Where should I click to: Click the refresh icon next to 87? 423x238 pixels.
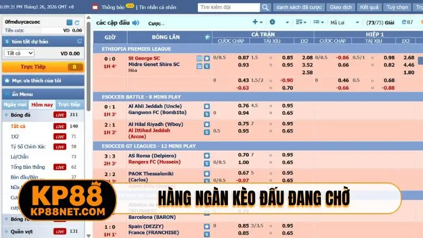404,22
